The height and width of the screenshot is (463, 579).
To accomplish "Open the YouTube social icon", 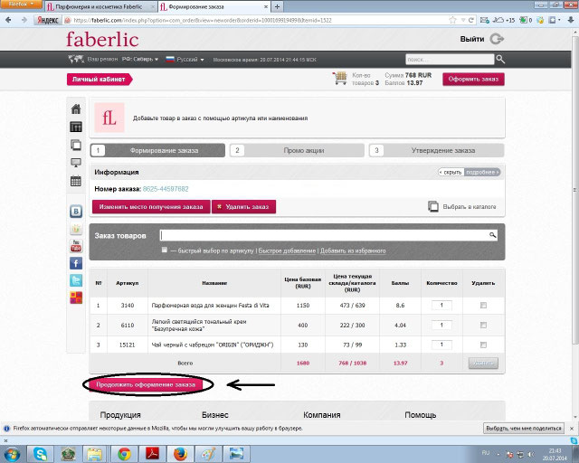I will [x=76, y=246].
